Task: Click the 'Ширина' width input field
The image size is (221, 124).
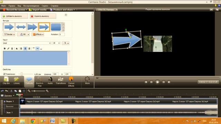Action: pyautogui.click(x=55, y=74)
